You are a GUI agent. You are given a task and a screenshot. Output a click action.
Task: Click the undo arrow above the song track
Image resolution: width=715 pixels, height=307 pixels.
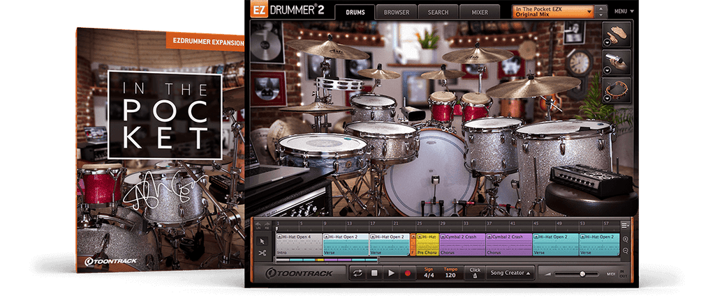pos(258,224)
